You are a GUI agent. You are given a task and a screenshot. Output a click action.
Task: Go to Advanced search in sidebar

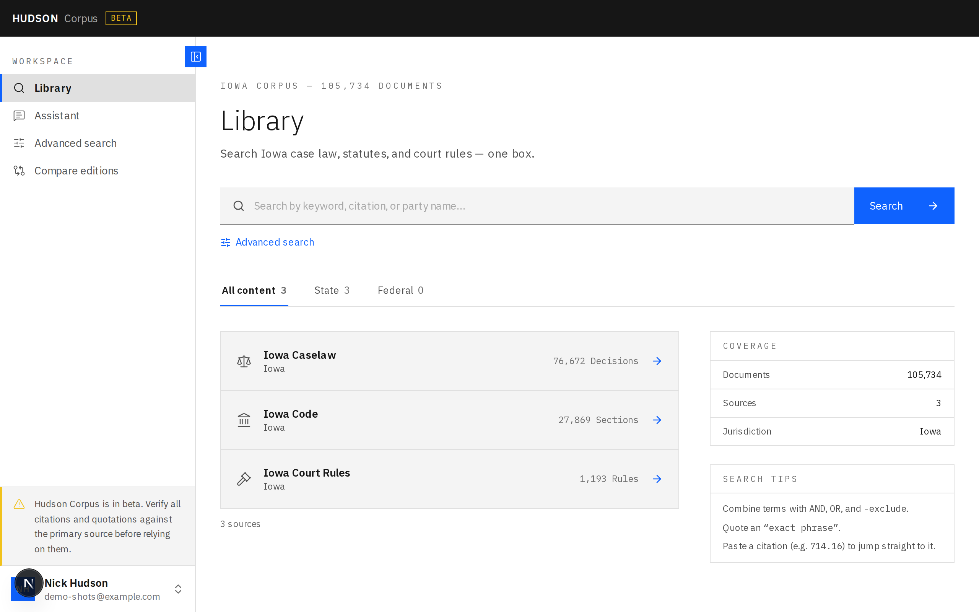[98, 143]
